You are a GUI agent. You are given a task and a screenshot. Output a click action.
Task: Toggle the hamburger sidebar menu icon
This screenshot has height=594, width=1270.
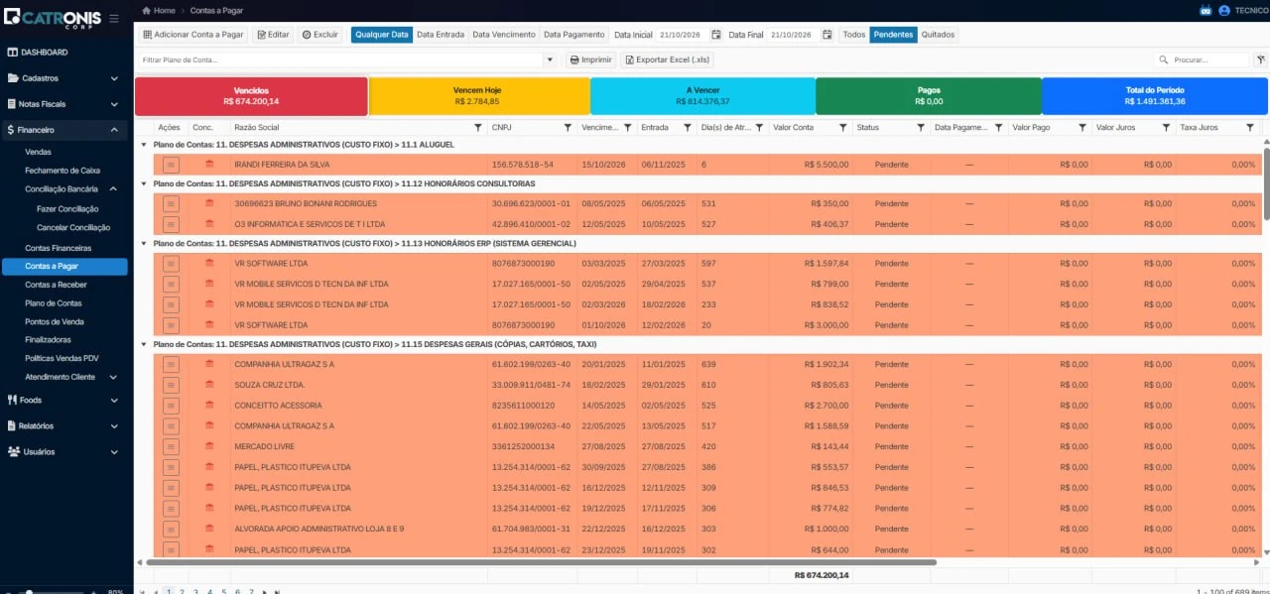coord(114,18)
